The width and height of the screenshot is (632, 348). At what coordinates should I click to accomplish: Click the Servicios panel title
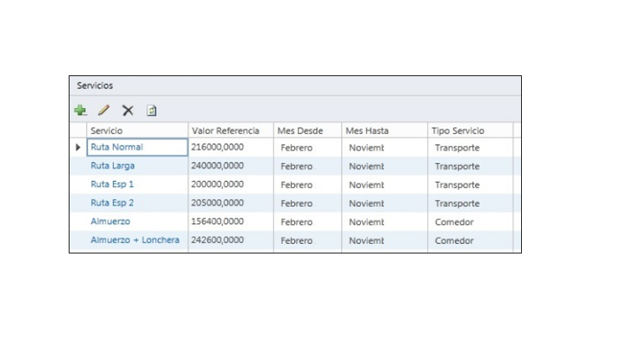(x=95, y=86)
